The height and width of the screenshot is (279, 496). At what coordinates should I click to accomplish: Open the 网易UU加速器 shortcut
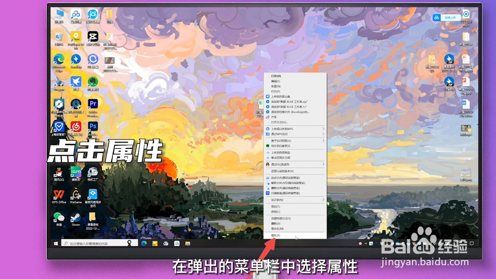(x=76, y=108)
